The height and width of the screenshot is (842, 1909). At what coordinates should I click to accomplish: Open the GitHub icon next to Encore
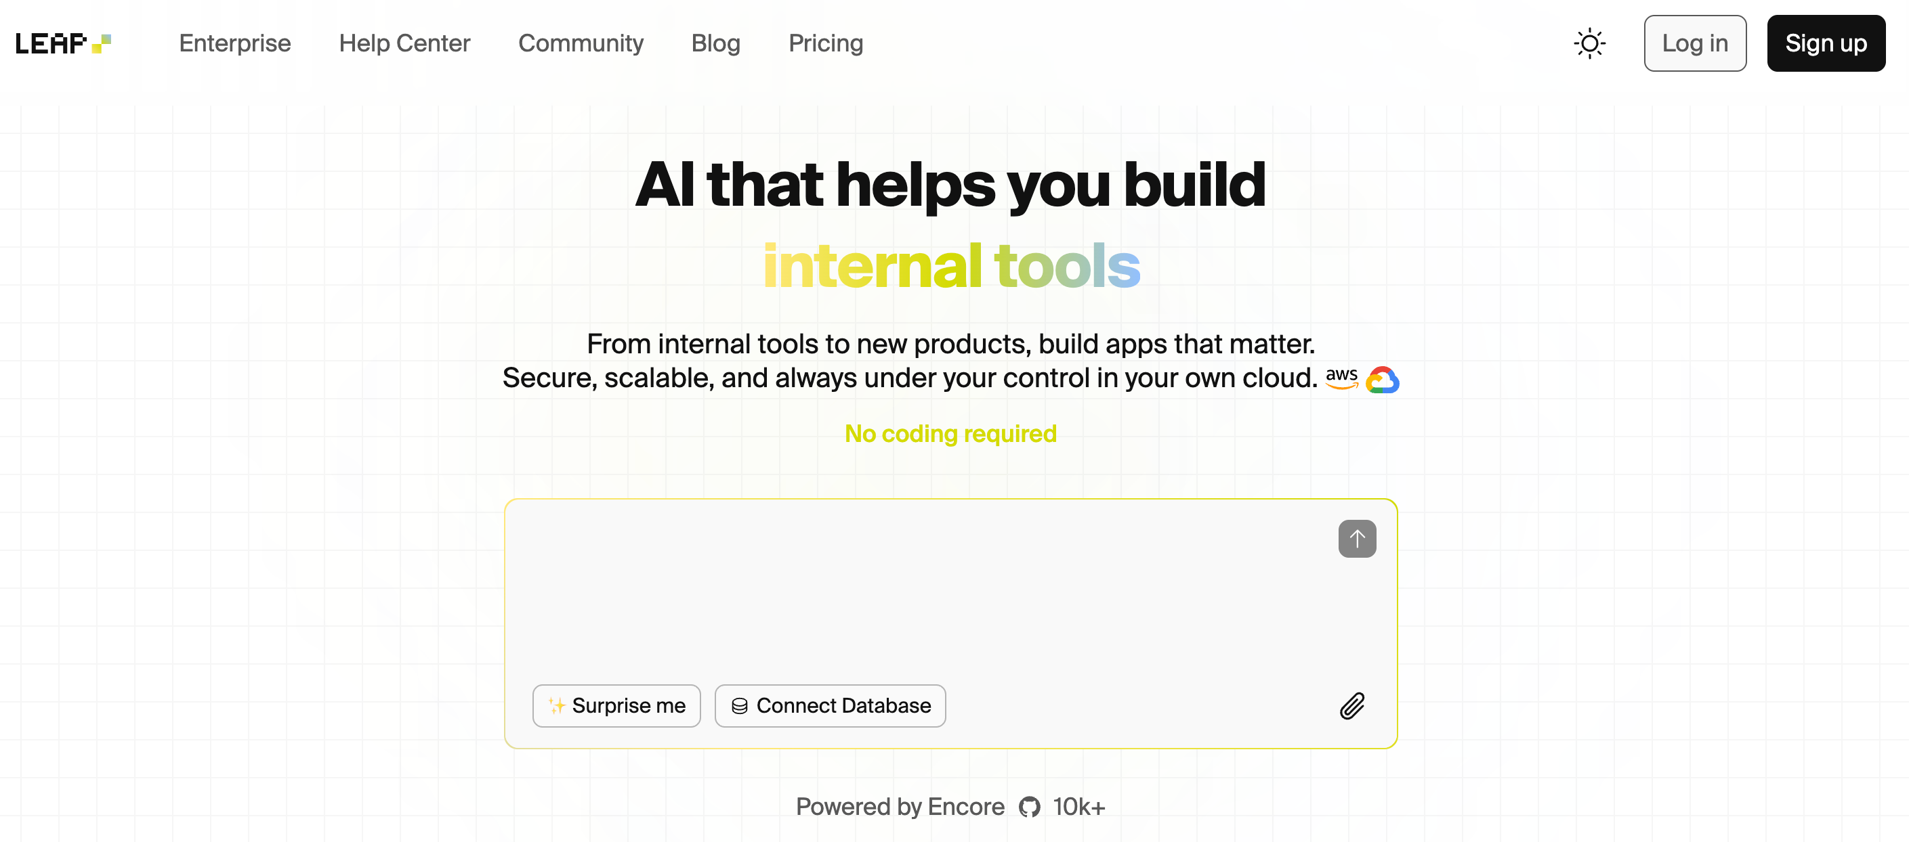(1029, 806)
